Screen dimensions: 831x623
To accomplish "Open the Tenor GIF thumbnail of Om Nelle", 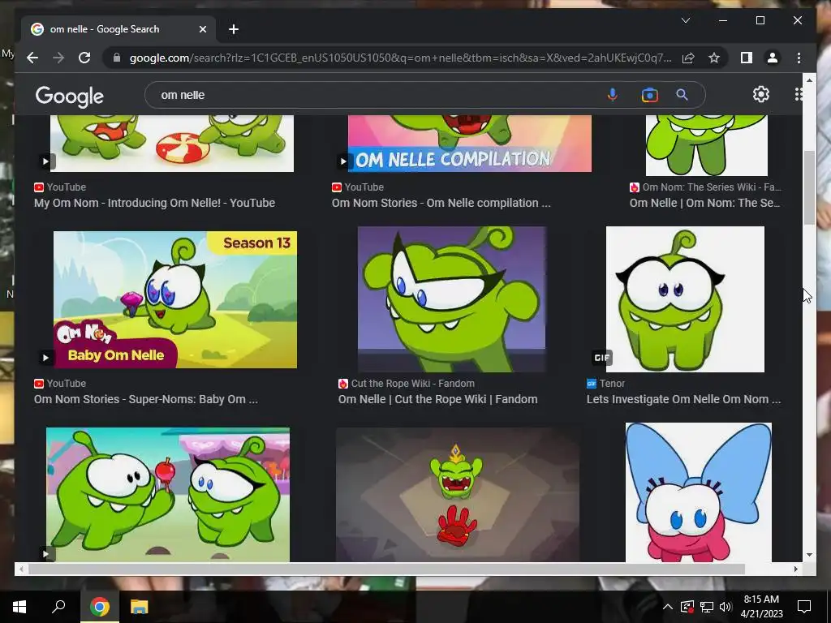I will 685,299.
